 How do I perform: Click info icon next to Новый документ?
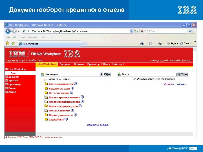tap(72, 110)
